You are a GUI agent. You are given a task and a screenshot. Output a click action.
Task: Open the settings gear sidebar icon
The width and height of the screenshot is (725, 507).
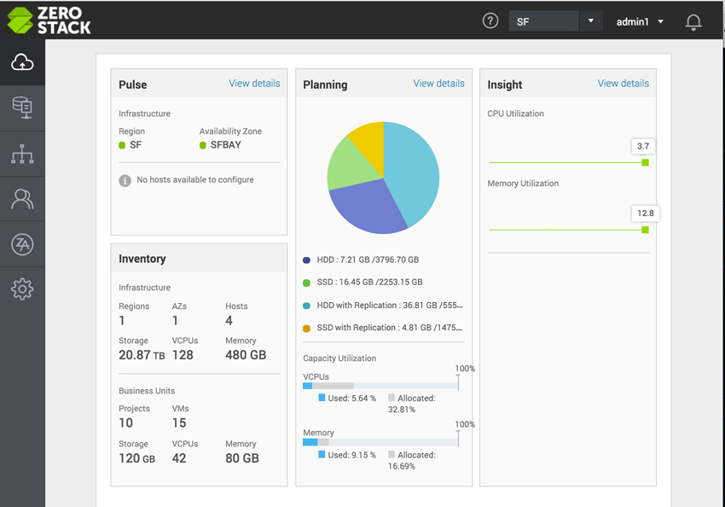tap(22, 289)
